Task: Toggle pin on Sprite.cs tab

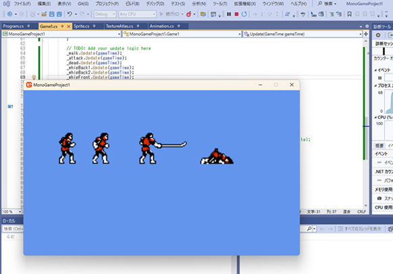Action: click(x=94, y=26)
